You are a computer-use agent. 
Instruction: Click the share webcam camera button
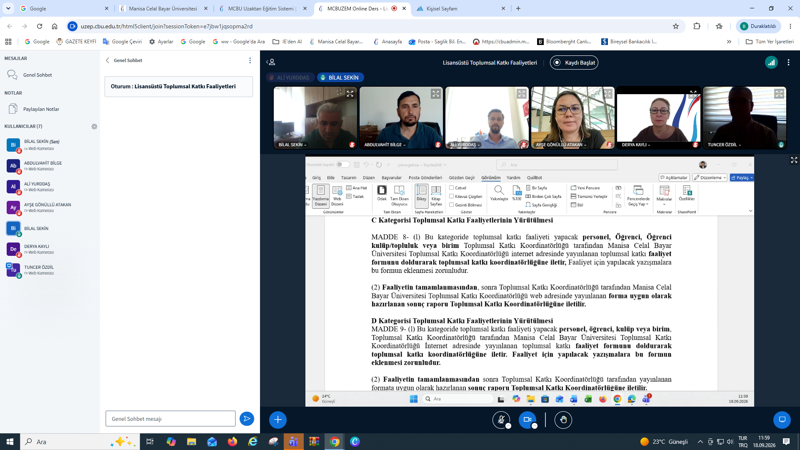[527, 420]
